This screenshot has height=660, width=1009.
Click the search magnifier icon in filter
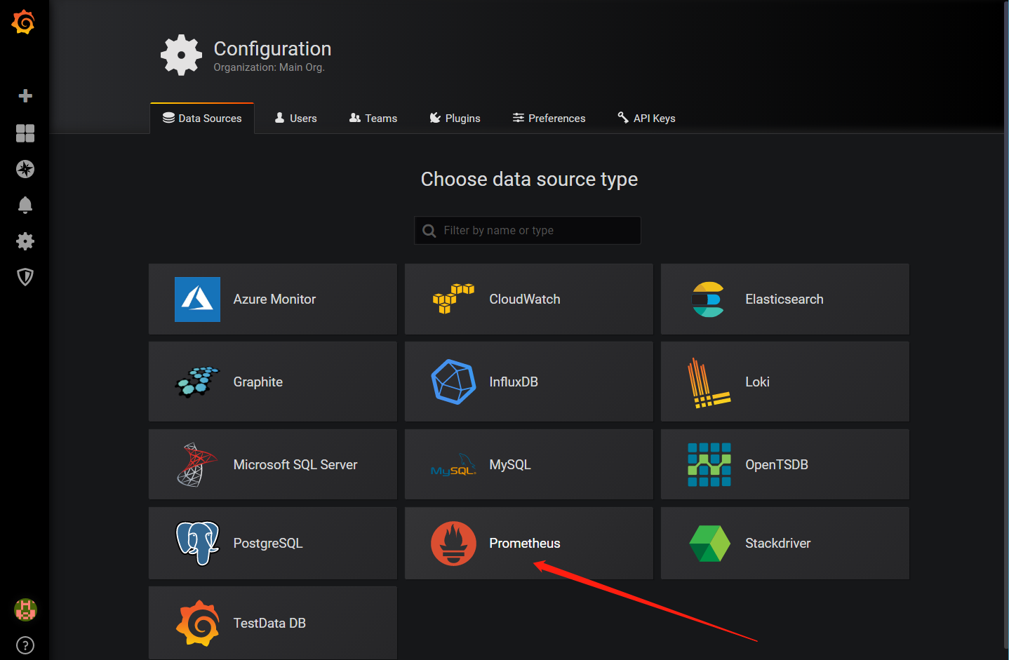pos(429,231)
